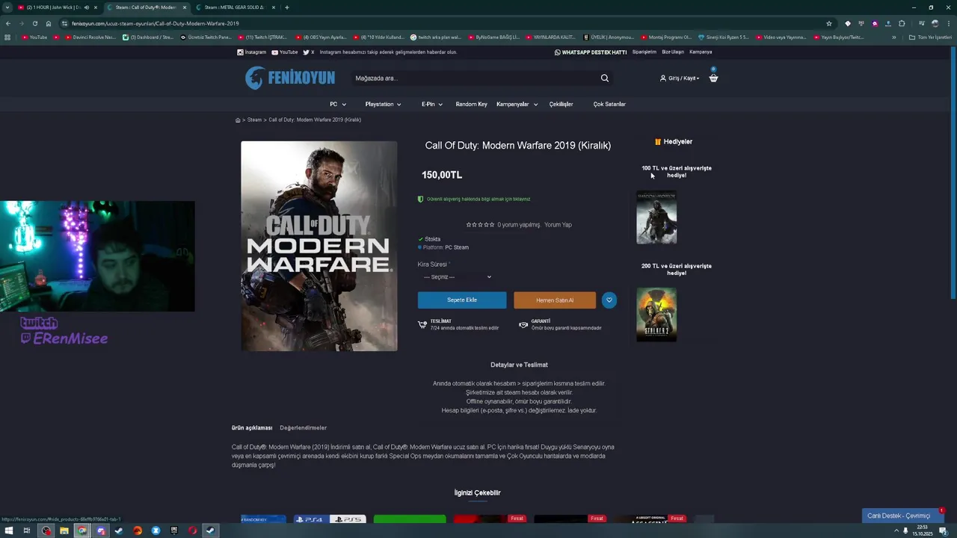The width and height of the screenshot is (957, 538).
Task: Open Epic Games launcher in taskbar
Action: 173,531
